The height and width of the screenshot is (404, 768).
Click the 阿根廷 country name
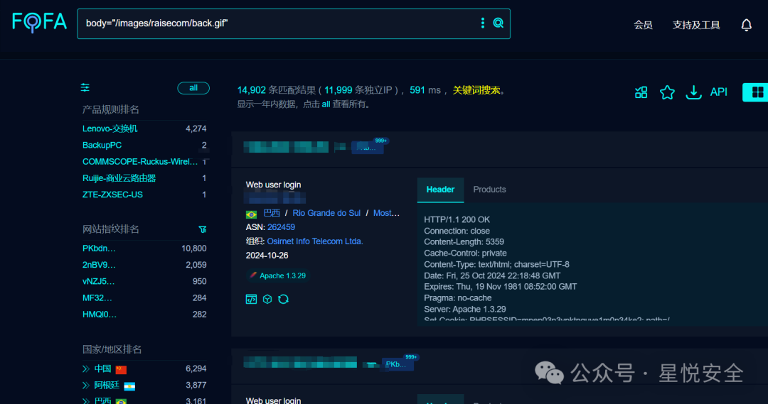pyautogui.click(x=107, y=386)
